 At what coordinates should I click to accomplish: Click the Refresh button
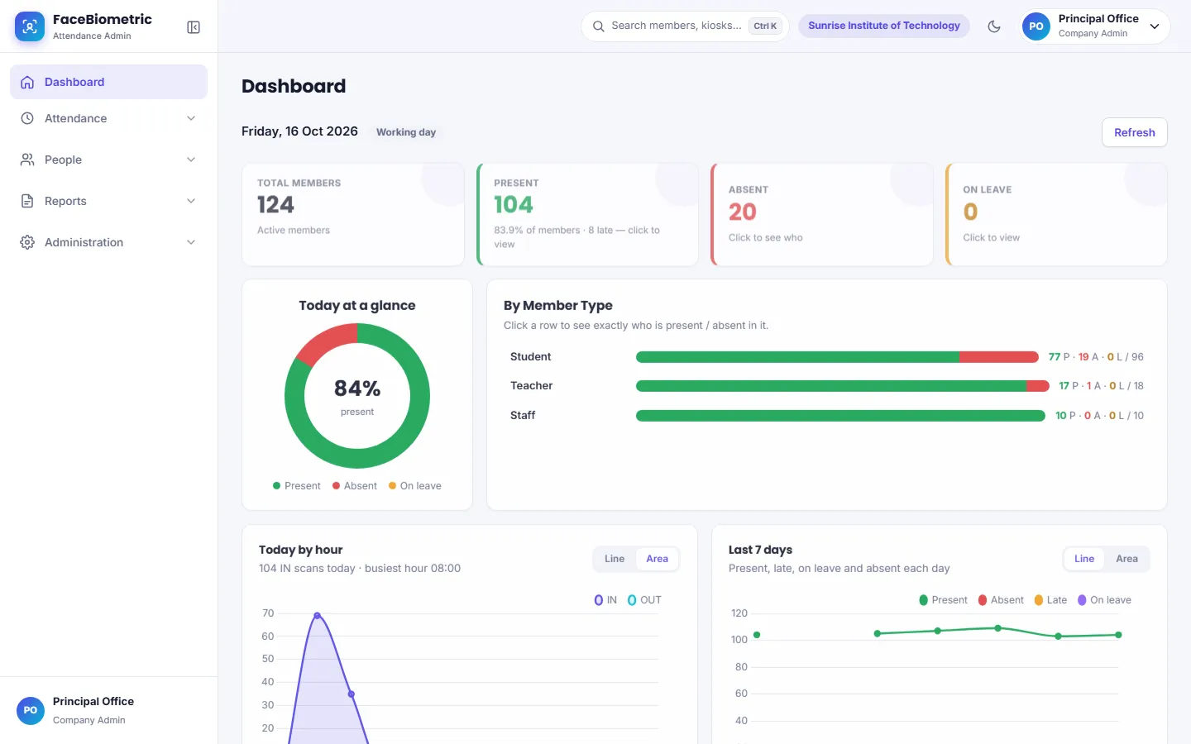[1135, 132]
